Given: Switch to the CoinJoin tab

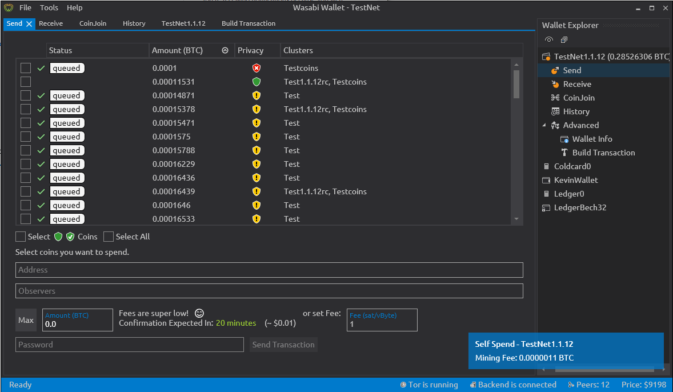Looking at the screenshot, I should (x=93, y=23).
